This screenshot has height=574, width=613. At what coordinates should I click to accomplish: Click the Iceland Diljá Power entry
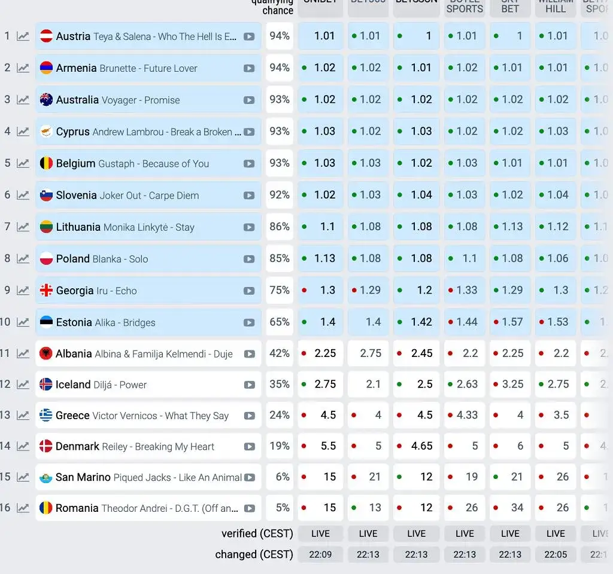(x=148, y=384)
